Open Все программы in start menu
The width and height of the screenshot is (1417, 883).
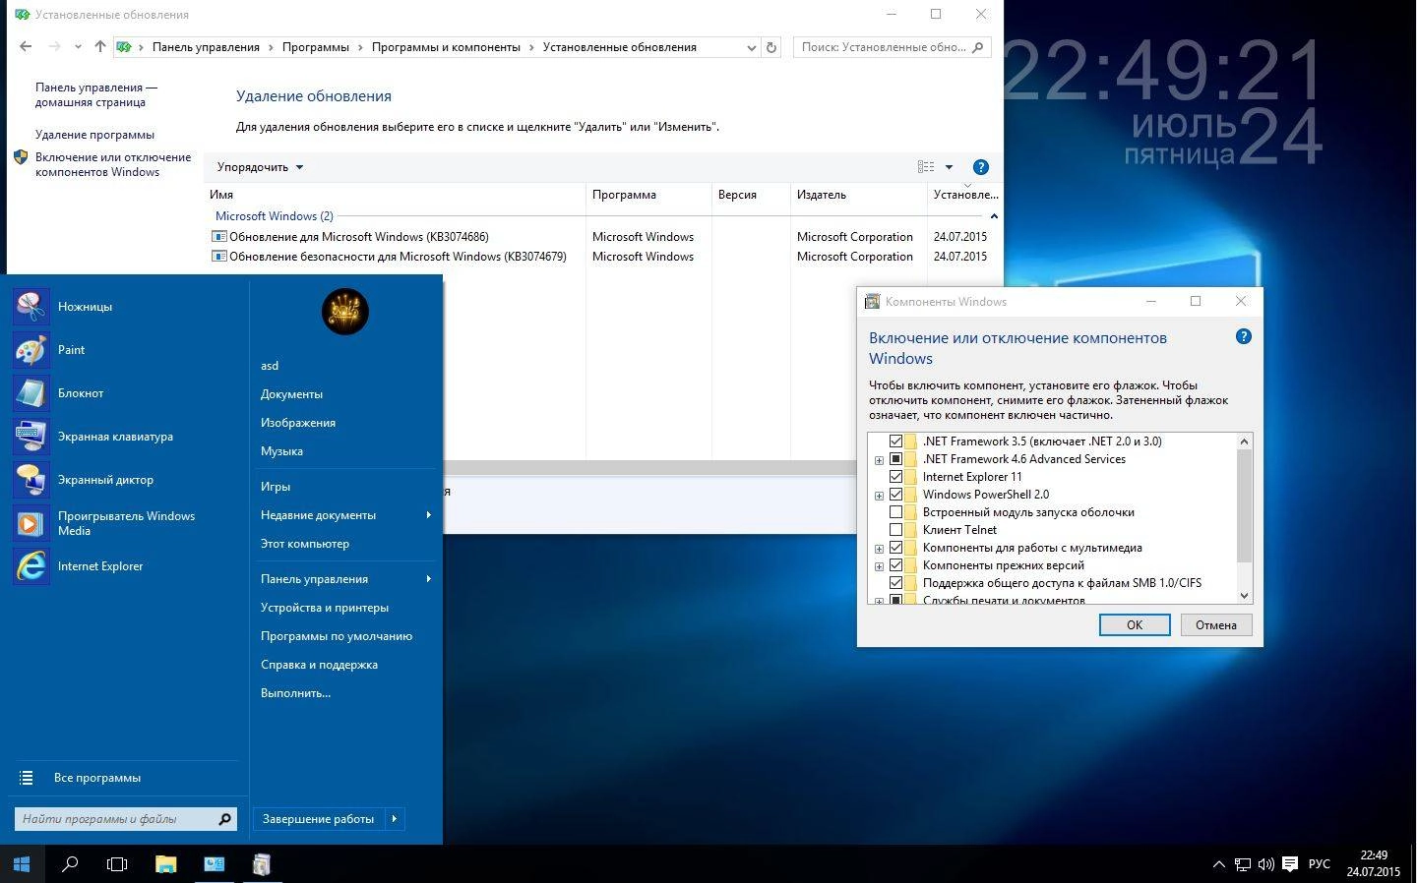96,778
